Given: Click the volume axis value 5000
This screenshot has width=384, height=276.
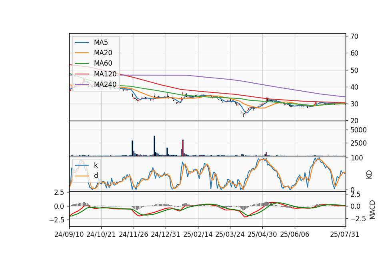Looking at the screenshot, I should pyautogui.click(x=358, y=130).
